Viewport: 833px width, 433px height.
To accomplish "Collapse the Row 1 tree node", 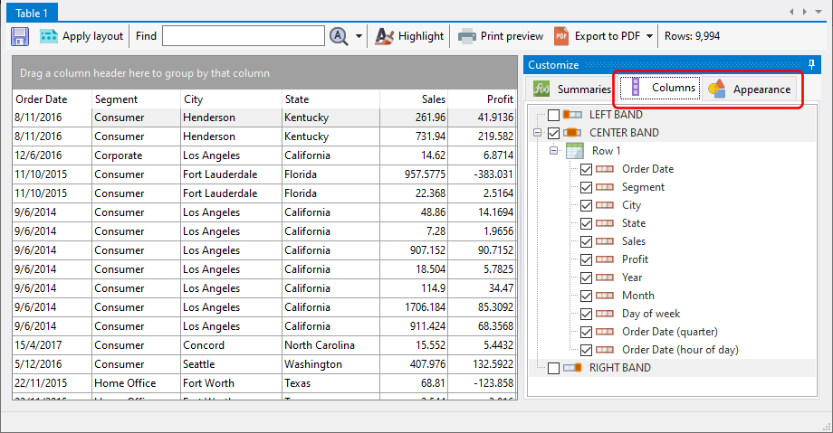I will coord(554,151).
